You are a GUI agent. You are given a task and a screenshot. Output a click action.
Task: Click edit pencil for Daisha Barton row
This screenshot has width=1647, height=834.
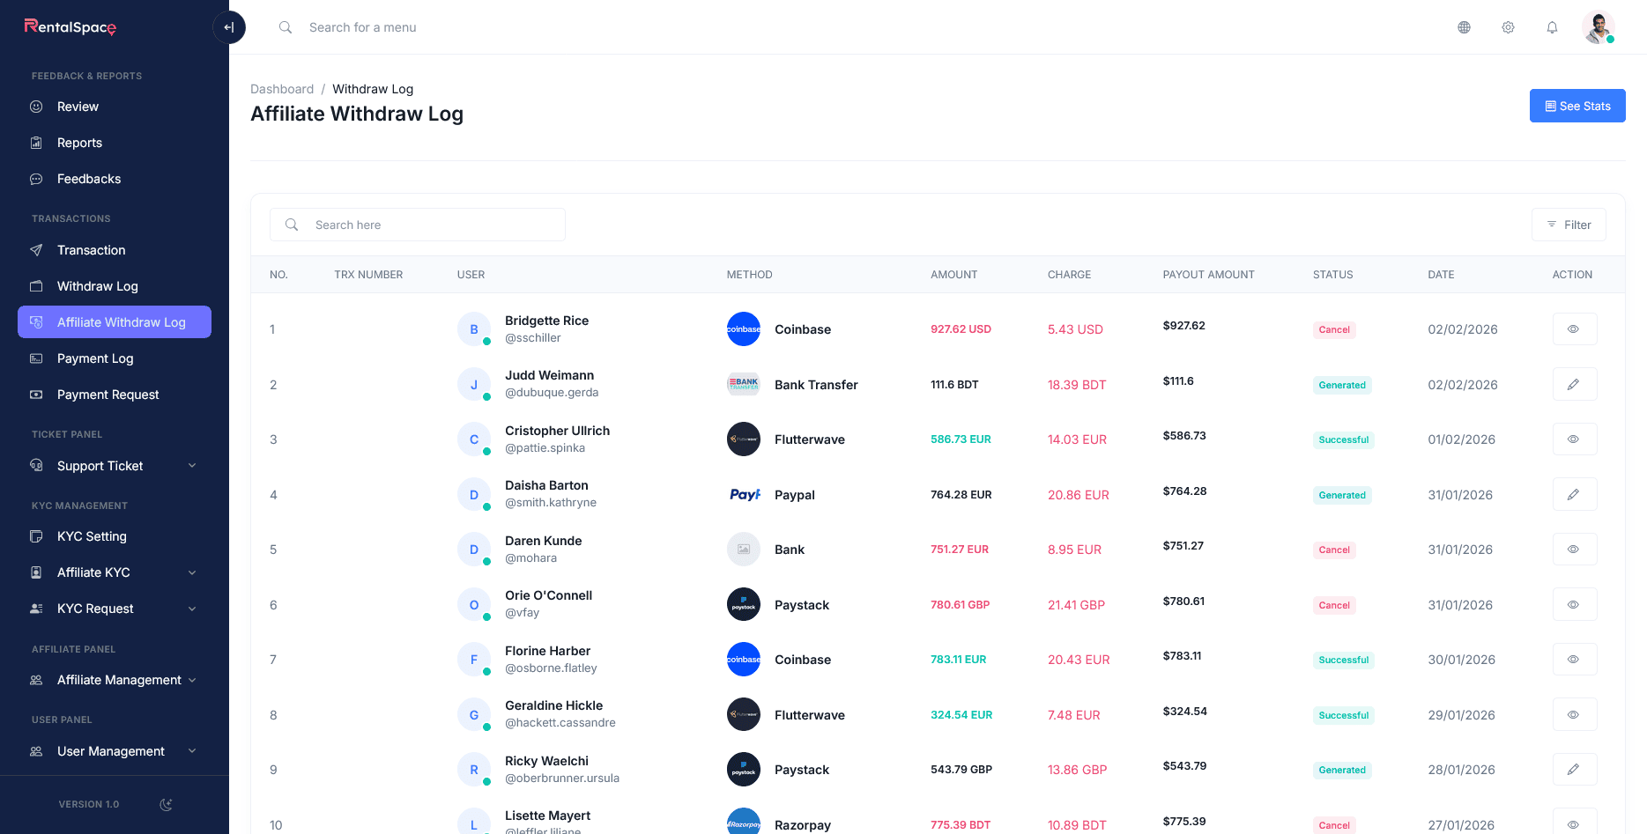point(1574,494)
